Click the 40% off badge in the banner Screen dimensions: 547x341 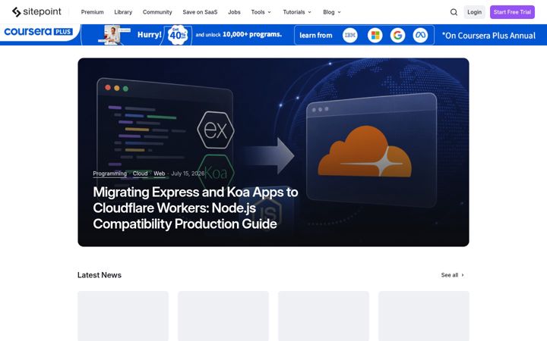tap(178, 35)
